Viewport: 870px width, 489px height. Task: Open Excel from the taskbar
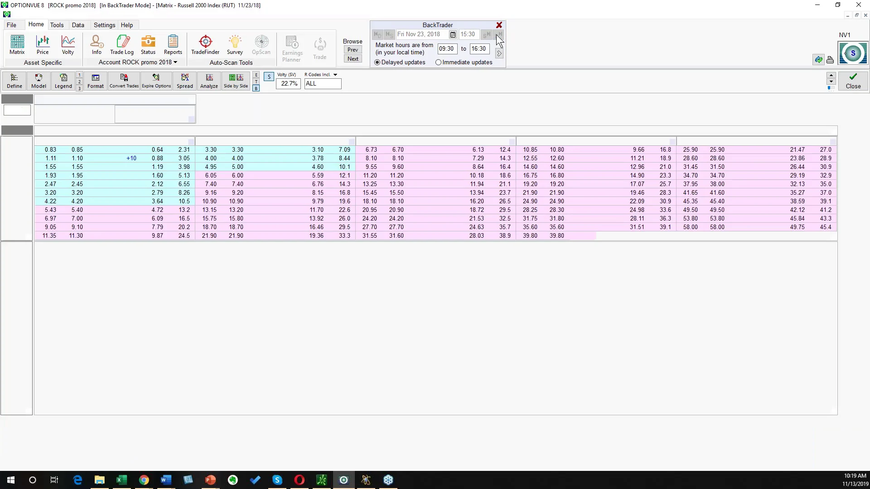tap(121, 480)
